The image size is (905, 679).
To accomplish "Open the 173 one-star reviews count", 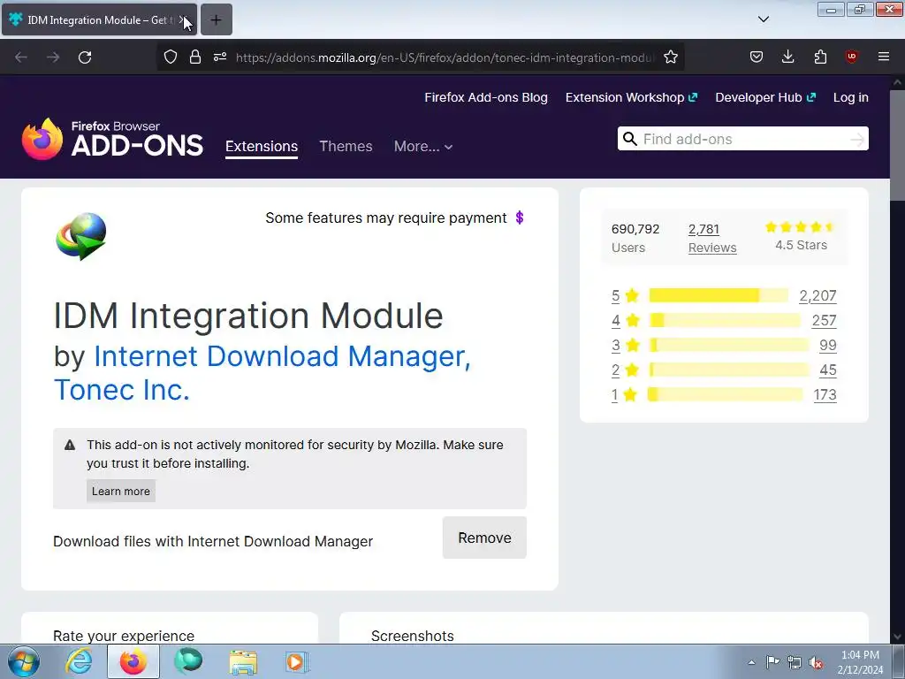I will [x=825, y=395].
